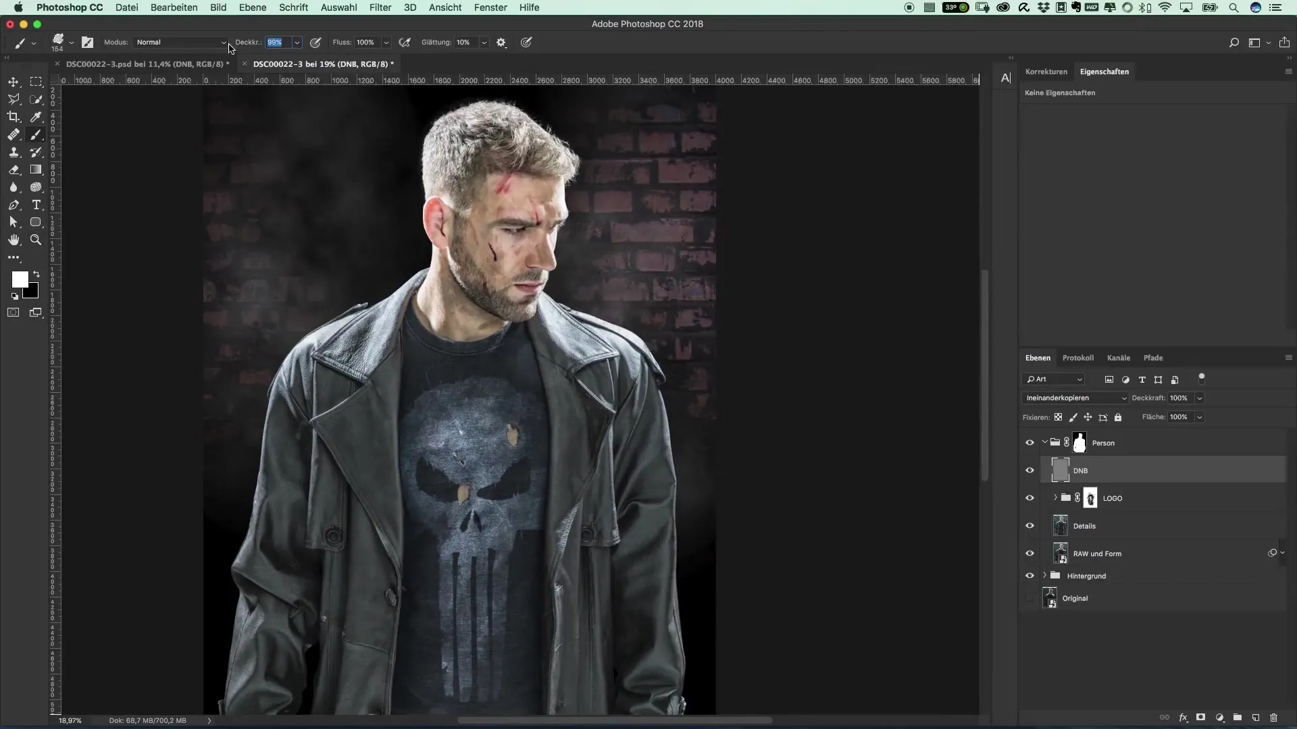This screenshot has height=729, width=1297.
Task: Select the Clone Stamp tool
Action: click(14, 152)
